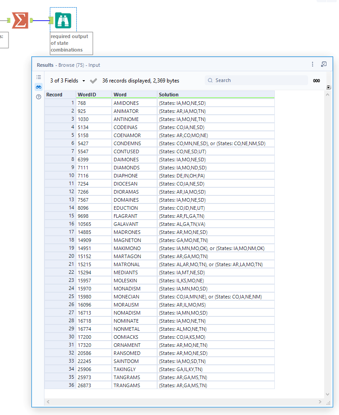Toggle the 000 number formatting button
Viewport: 339px width, 415px height.
[317, 81]
